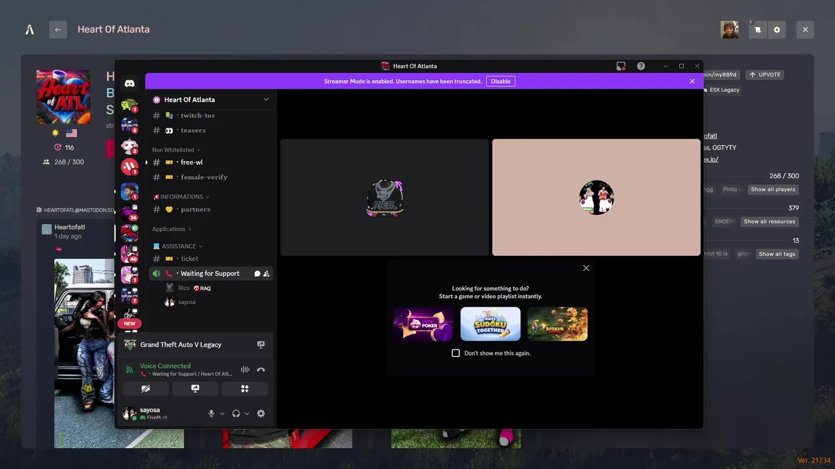The width and height of the screenshot is (835, 469).
Task: Open the twitch-tos channel
Action: point(210,115)
